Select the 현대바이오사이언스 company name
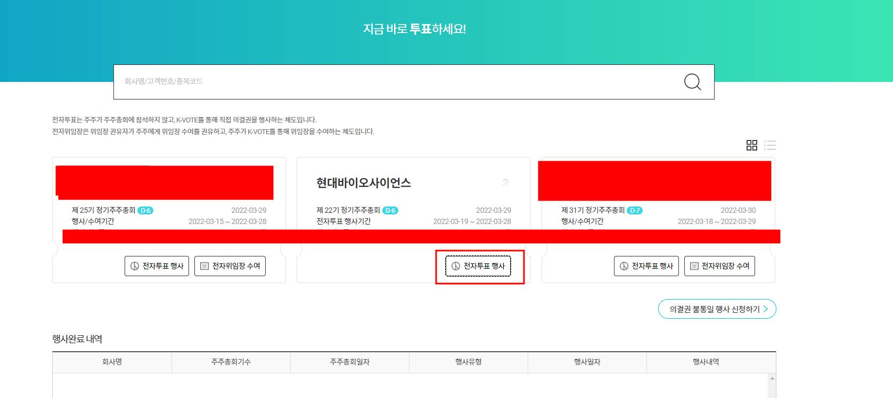 [x=364, y=183]
